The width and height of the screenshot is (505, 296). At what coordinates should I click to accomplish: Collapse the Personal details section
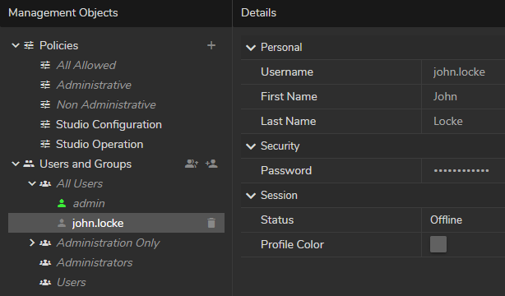(x=251, y=48)
